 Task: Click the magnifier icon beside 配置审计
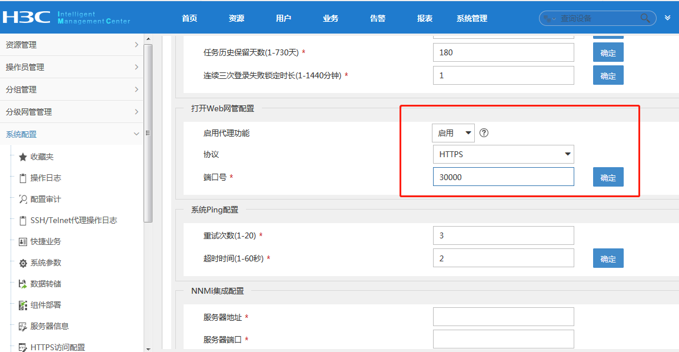point(23,199)
